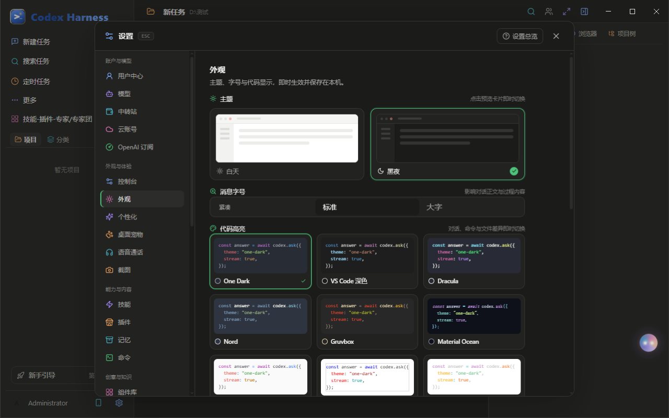669x418 pixels.
Task: Choose the VS Code 深色 radio button
Action: (325, 281)
